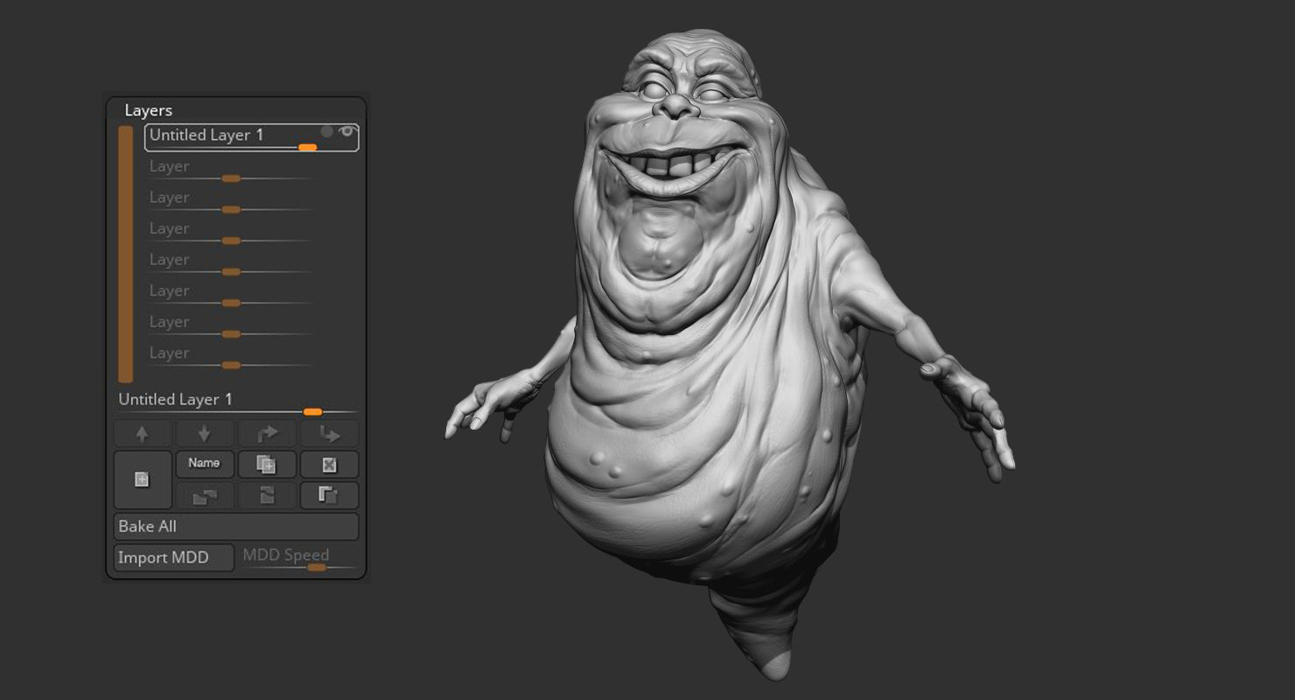Screen dimensions: 1295x700
Task: Click the Delete Layer X icon
Action: click(329, 465)
